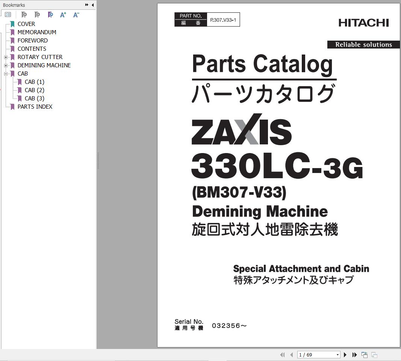Click the part number P.307.V33-1 text
This screenshot has width=401, height=361.
click(223, 20)
